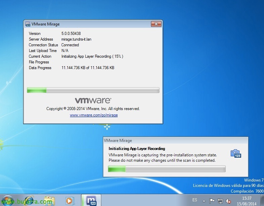
Task: Click the ES language indicator in tray
Action: pos(195,200)
